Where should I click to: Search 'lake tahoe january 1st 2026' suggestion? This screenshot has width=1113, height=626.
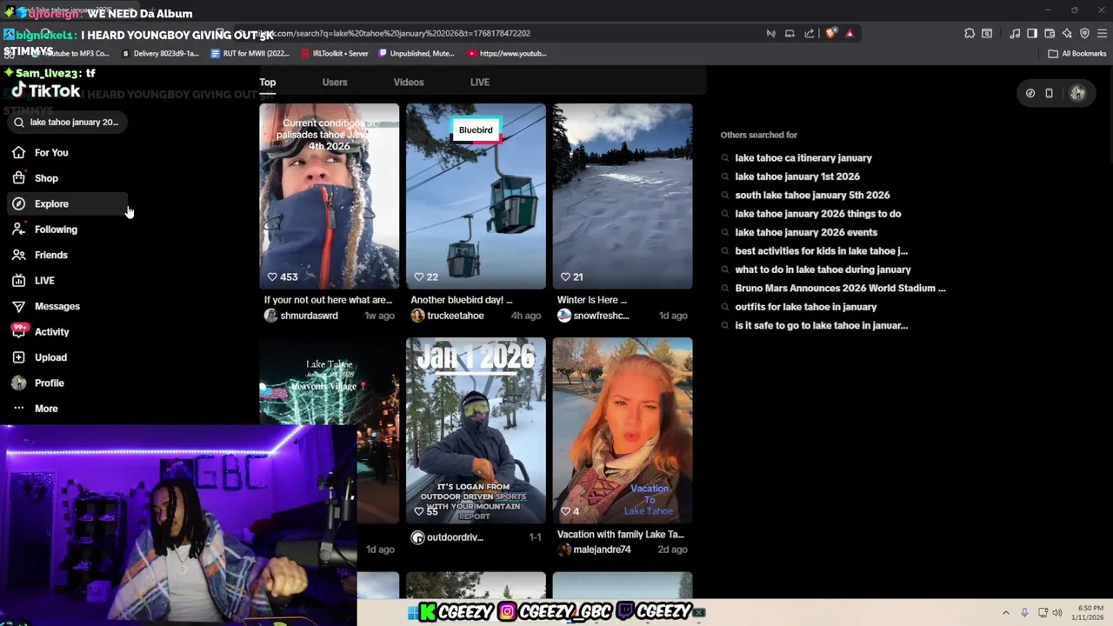(797, 176)
